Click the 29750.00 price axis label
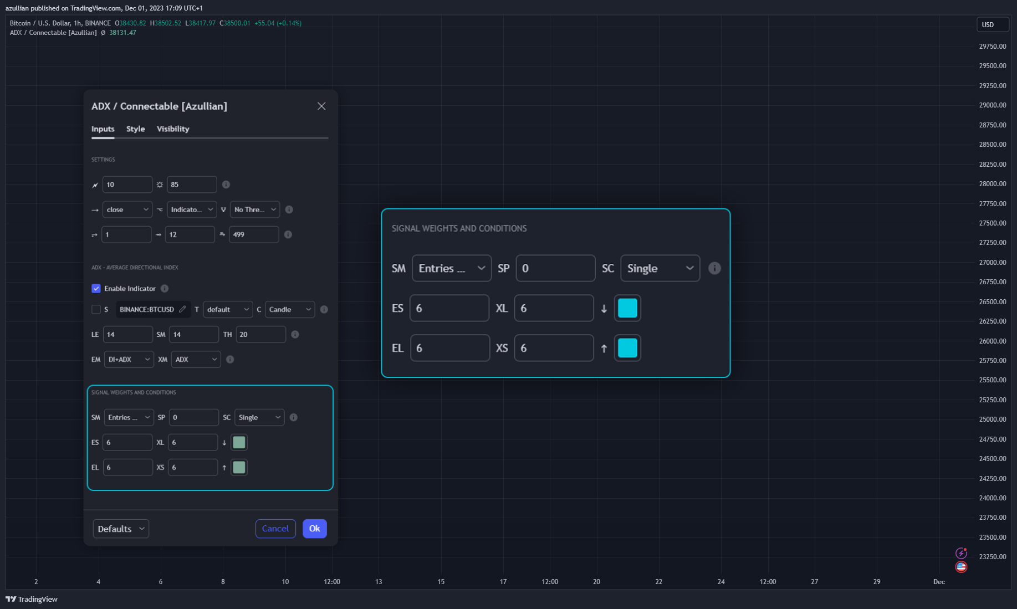This screenshot has height=609, width=1017. point(992,47)
